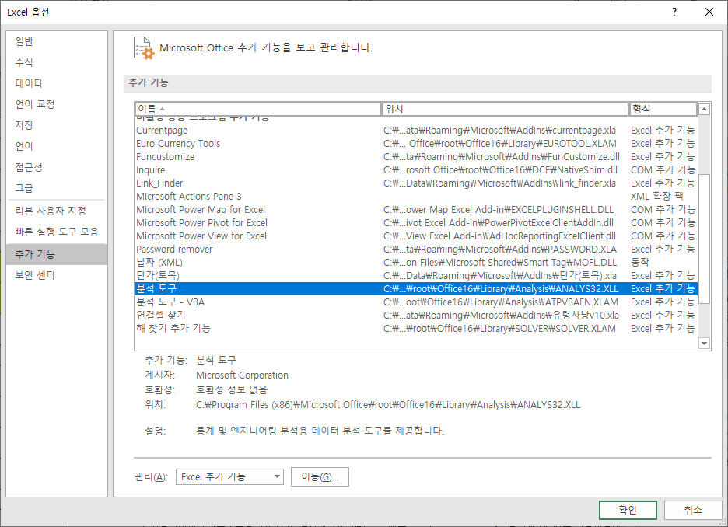Sort add-ins by the 형식 column header

(663, 109)
